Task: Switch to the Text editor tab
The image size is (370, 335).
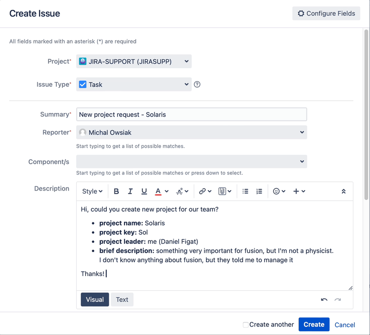Action: tap(122, 299)
